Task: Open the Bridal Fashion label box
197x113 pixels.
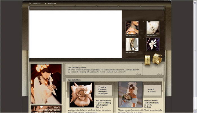Action: coord(152,90)
